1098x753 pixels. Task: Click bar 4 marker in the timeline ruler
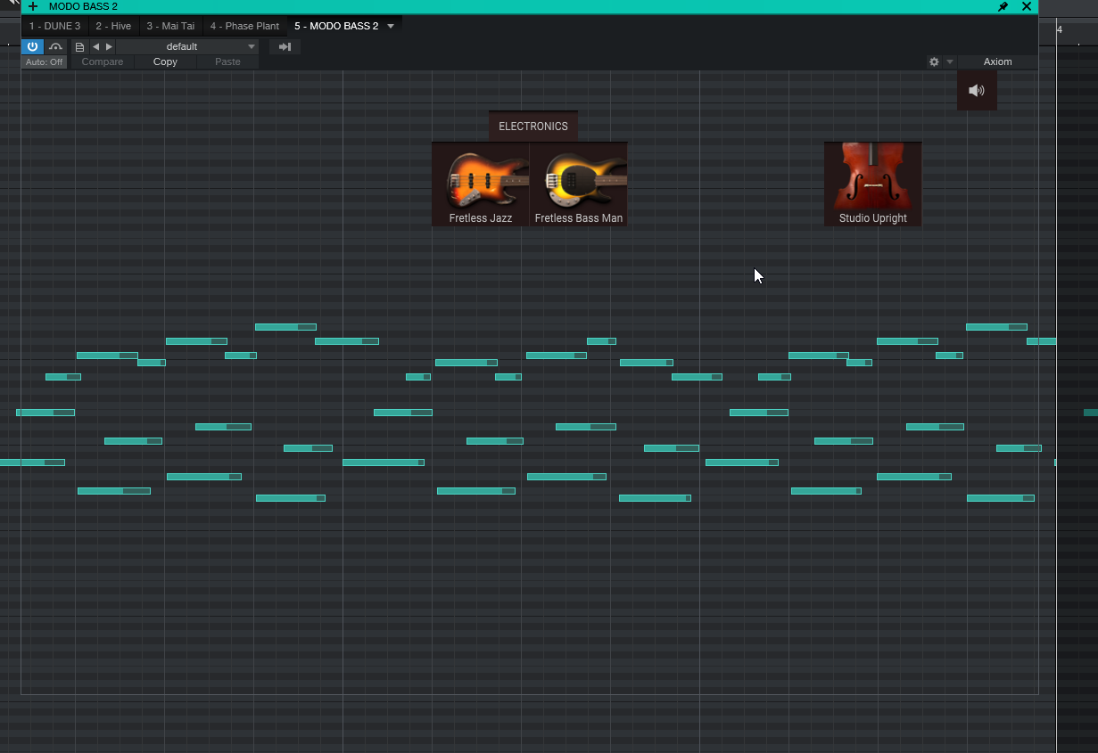click(x=1060, y=30)
